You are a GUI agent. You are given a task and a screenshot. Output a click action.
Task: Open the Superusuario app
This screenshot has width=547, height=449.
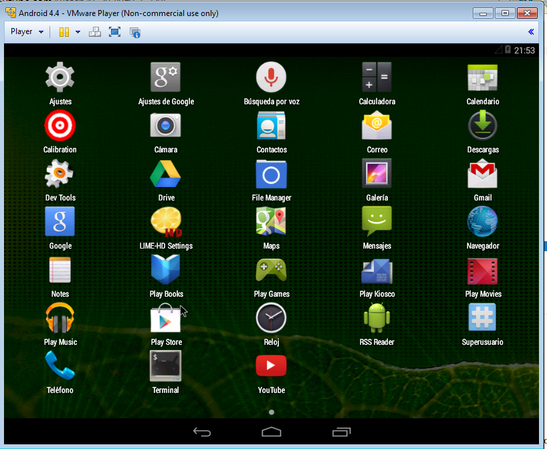click(x=482, y=317)
